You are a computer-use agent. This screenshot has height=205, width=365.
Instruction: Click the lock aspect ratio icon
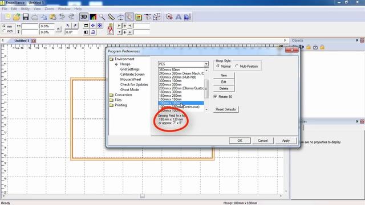coord(58,29)
